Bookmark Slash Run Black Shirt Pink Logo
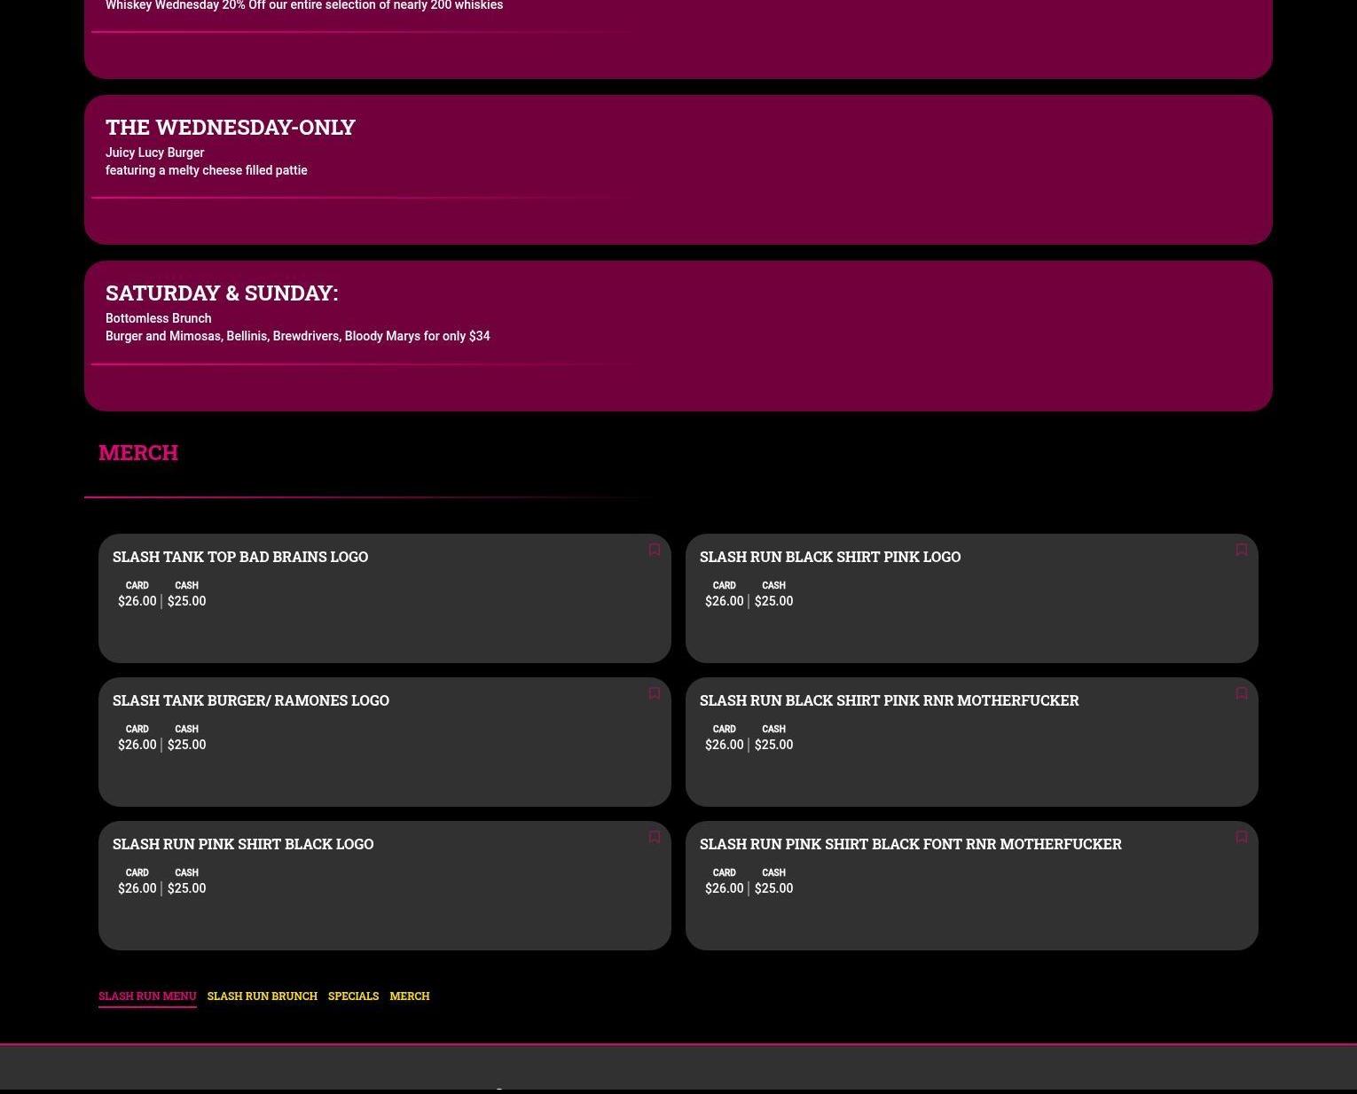 (1242, 550)
